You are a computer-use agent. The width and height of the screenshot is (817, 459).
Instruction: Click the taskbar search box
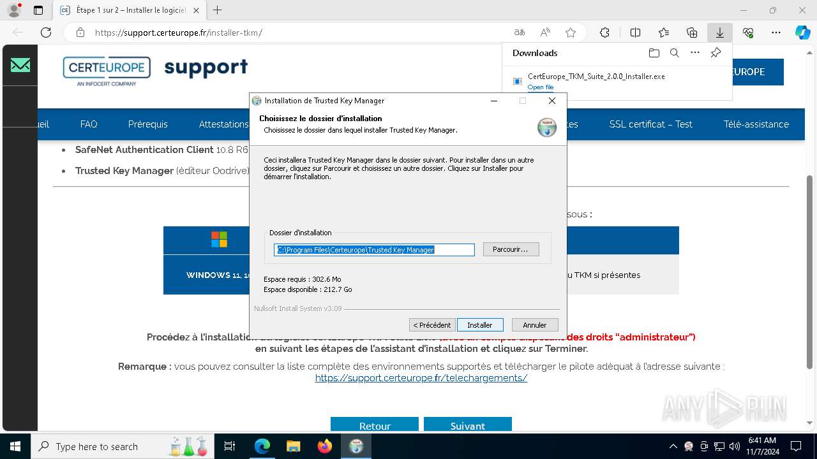[x=122, y=446]
